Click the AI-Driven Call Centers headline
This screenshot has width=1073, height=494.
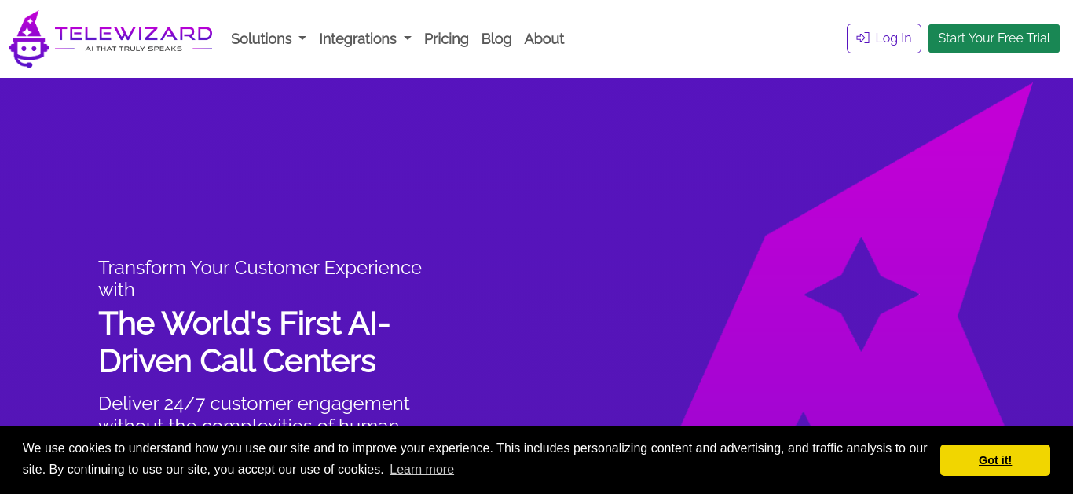pos(244,342)
